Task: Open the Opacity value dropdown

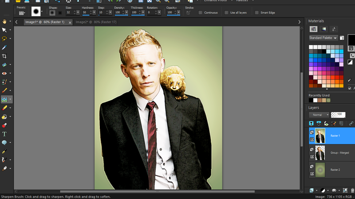Action: coord(179,12)
